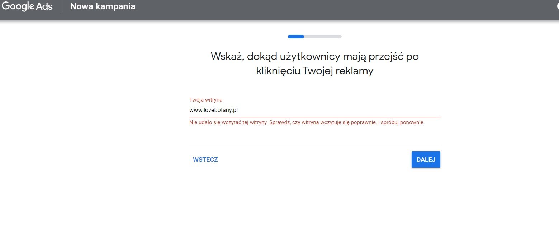Click the 'Nie udało się wczytać tej witryny' error message
The height and width of the screenshot is (225, 559).
[x=307, y=122]
